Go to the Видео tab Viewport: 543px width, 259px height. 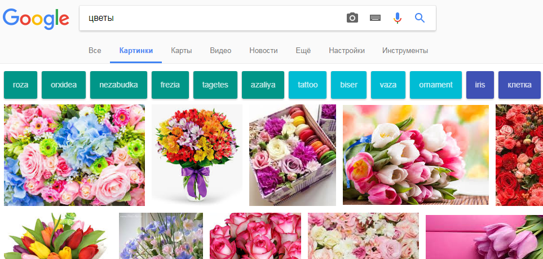pyautogui.click(x=220, y=51)
